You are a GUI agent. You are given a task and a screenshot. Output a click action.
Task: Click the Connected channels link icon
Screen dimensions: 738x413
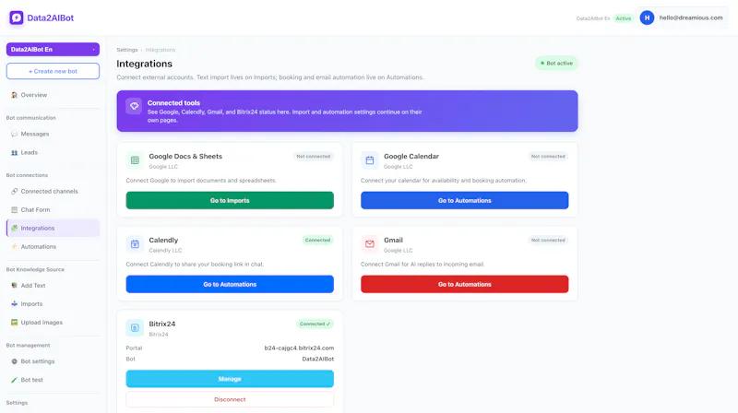(x=14, y=192)
